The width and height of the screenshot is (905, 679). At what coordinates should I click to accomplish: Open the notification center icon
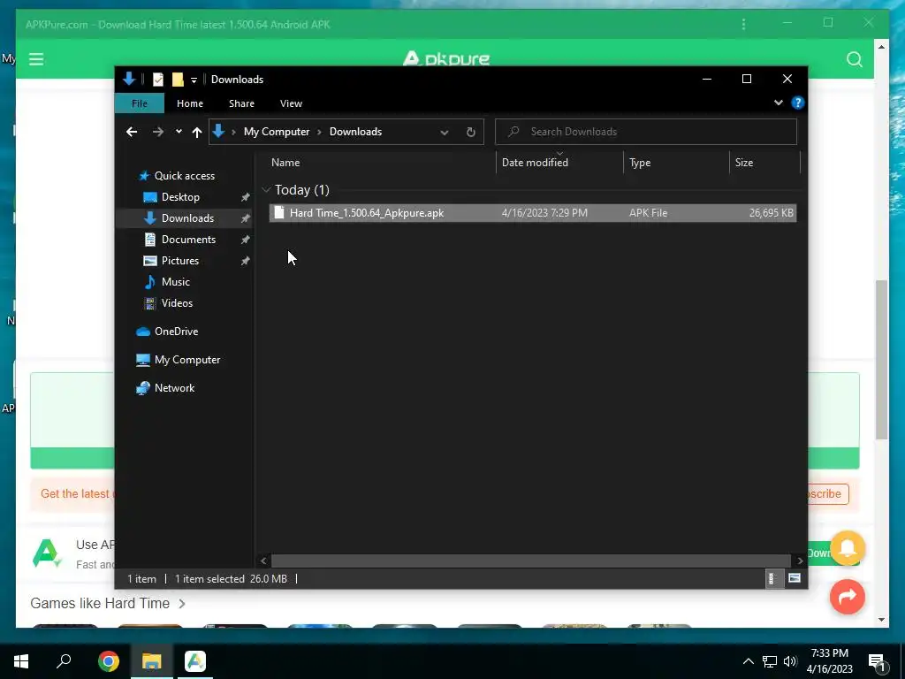tap(878, 662)
